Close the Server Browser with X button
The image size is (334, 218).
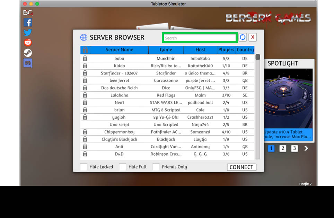(253, 37)
